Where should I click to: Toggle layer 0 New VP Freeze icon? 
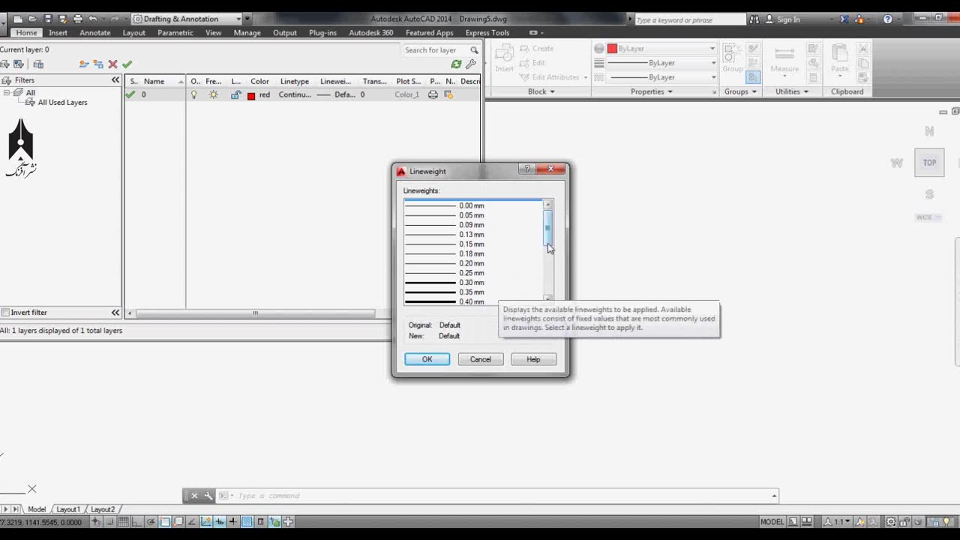[x=448, y=95]
